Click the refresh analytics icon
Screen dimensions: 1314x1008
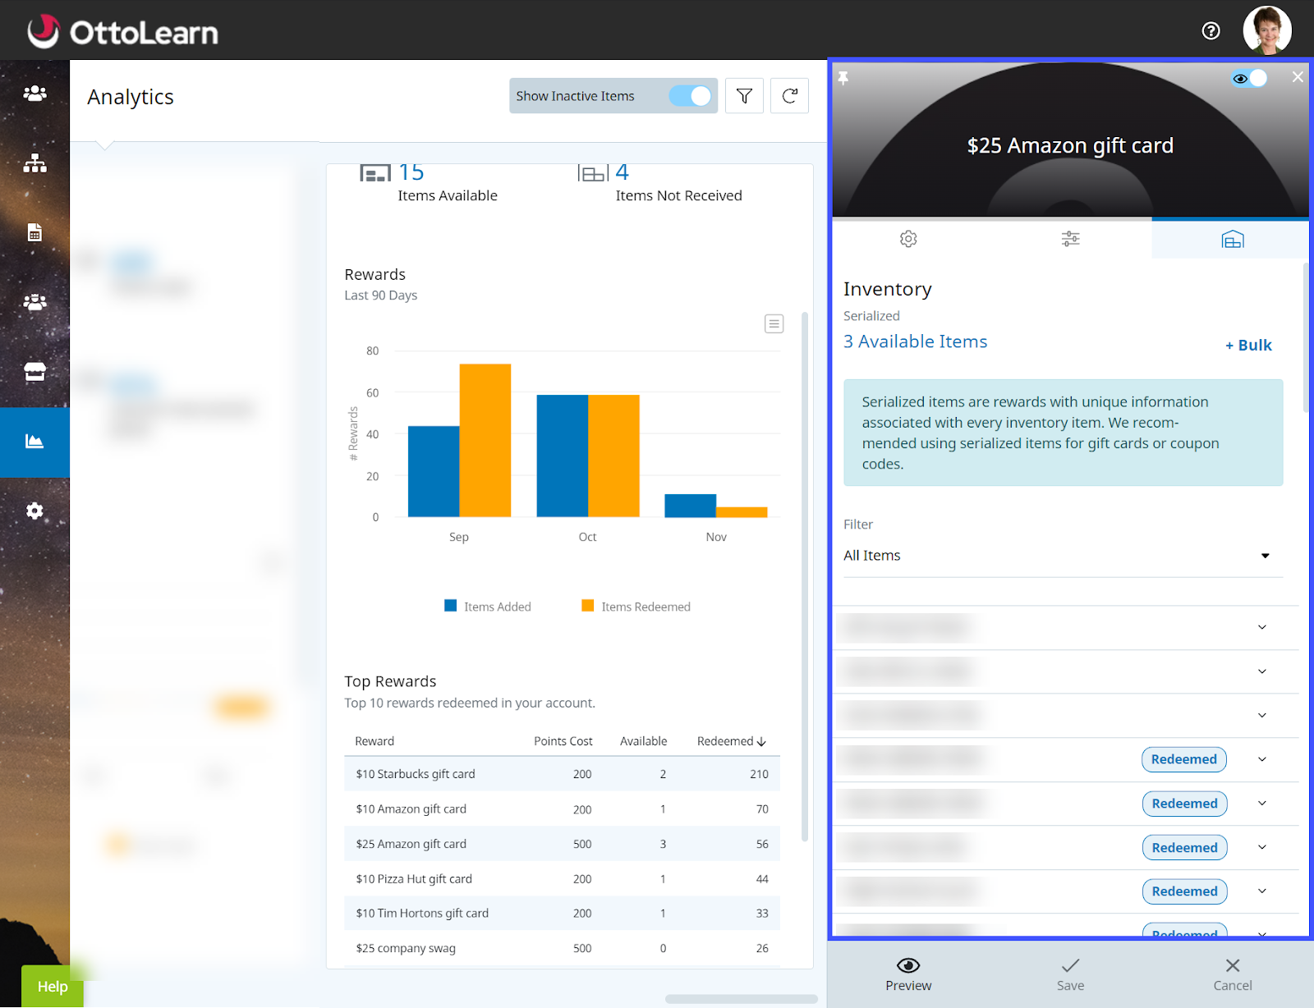(x=789, y=96)
